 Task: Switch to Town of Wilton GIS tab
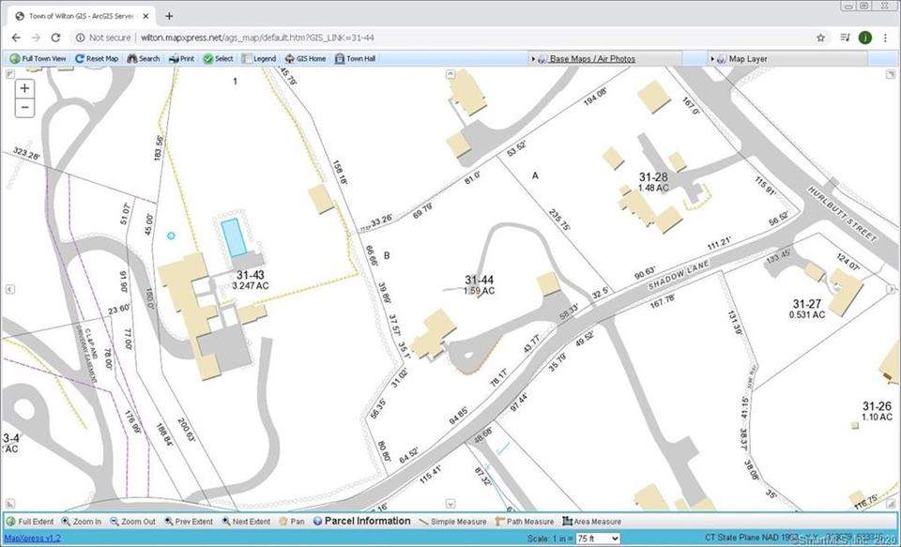(81, 16)
